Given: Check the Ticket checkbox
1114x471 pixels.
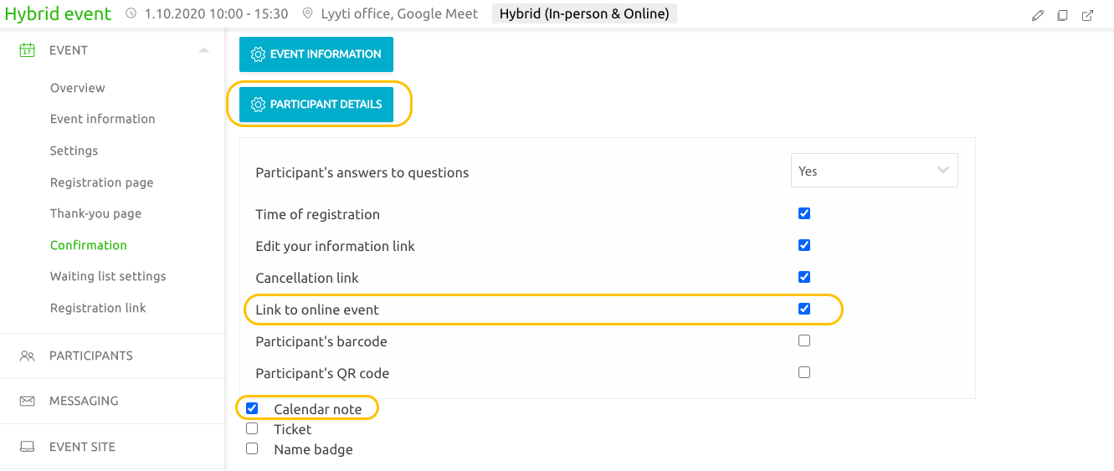Looking at the screenshot, I should pos(252,428).
